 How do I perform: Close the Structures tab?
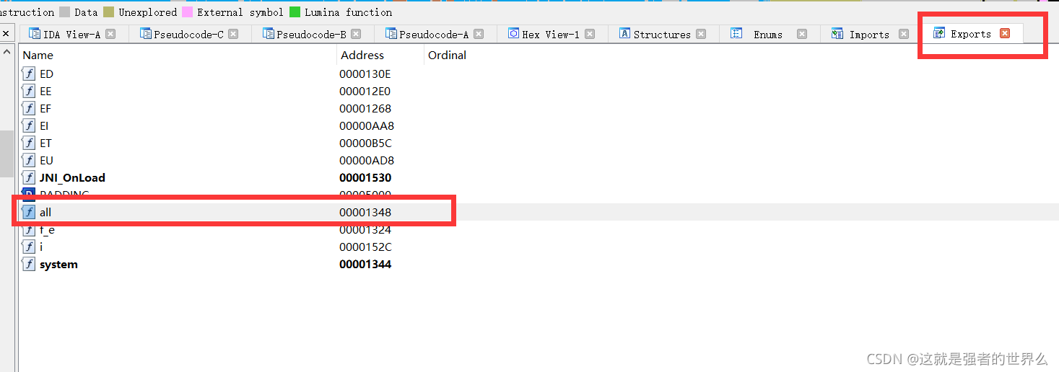[701, 34]
